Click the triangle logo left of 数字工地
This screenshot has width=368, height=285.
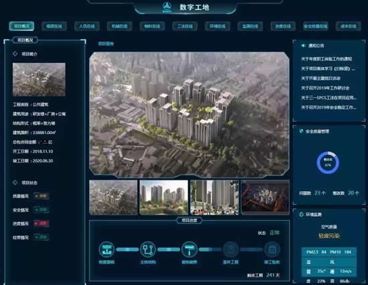(x=167, y=7)
